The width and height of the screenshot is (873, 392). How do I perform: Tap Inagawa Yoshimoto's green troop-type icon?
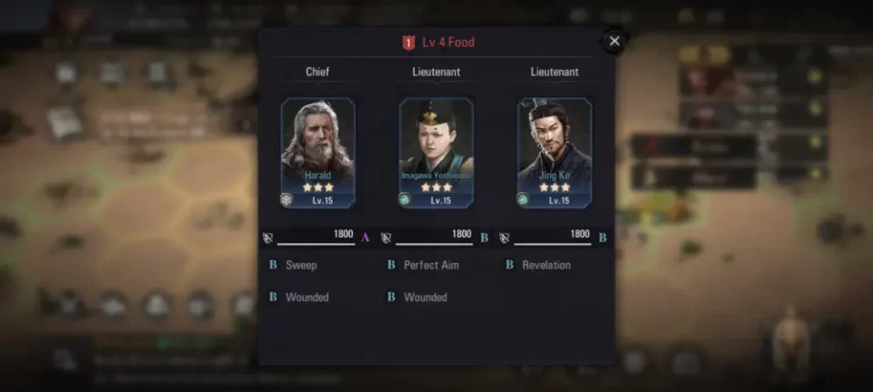pyautogui.click(x=405, y=200)
